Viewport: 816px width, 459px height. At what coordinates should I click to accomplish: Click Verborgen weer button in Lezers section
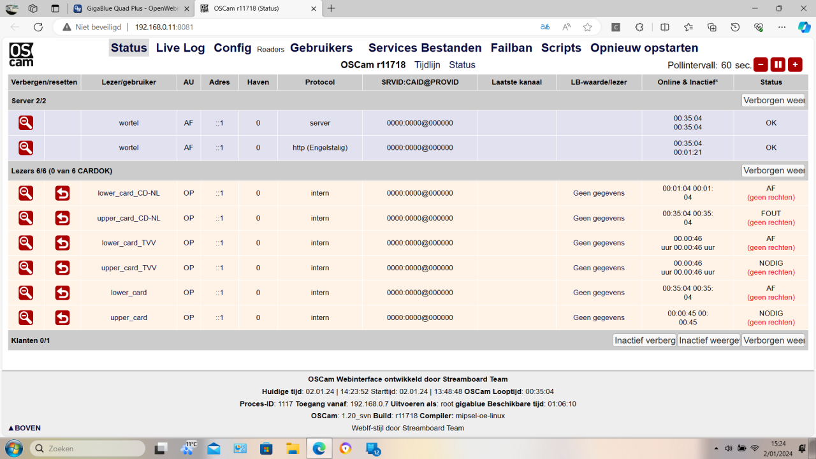click(773, 171)
